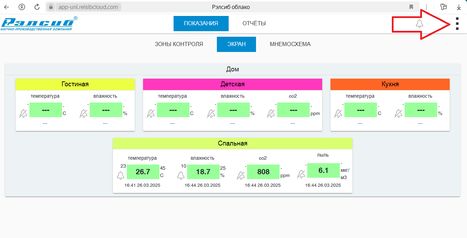This screenshot has width=467, height=238.
Task: Reload the page with browser refresh icon
Action: click(x=37, y=7)
